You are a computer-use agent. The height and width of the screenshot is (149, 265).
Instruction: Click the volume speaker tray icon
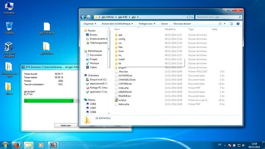[243, 145]
